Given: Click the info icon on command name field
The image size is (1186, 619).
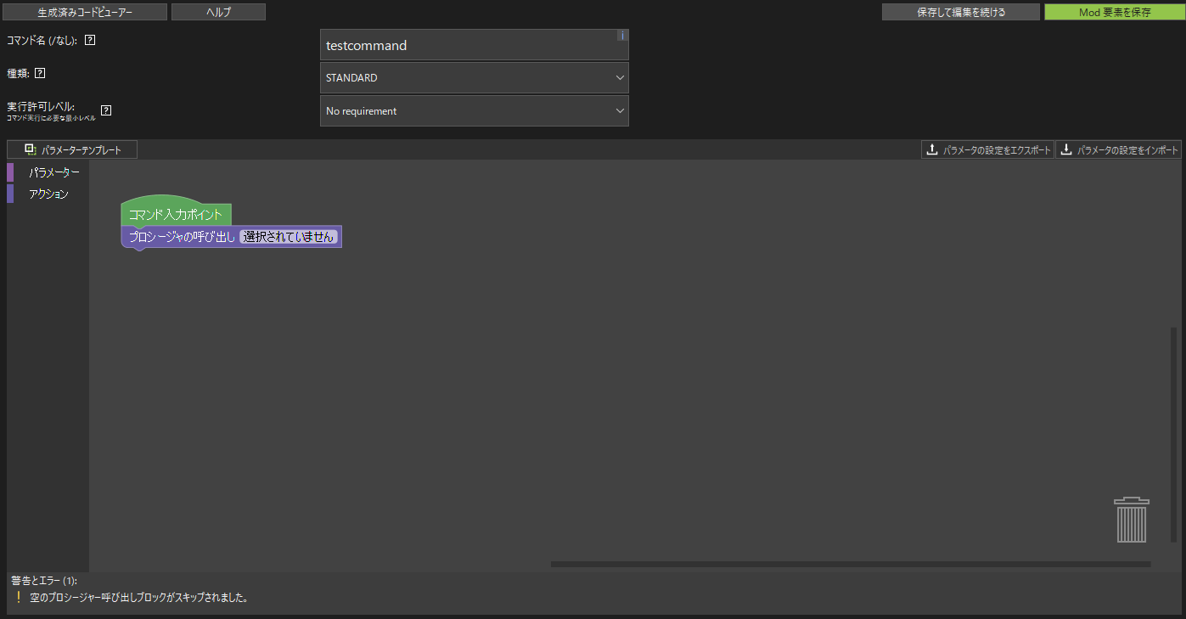Looking at the screenshot, I should point(622,35).
